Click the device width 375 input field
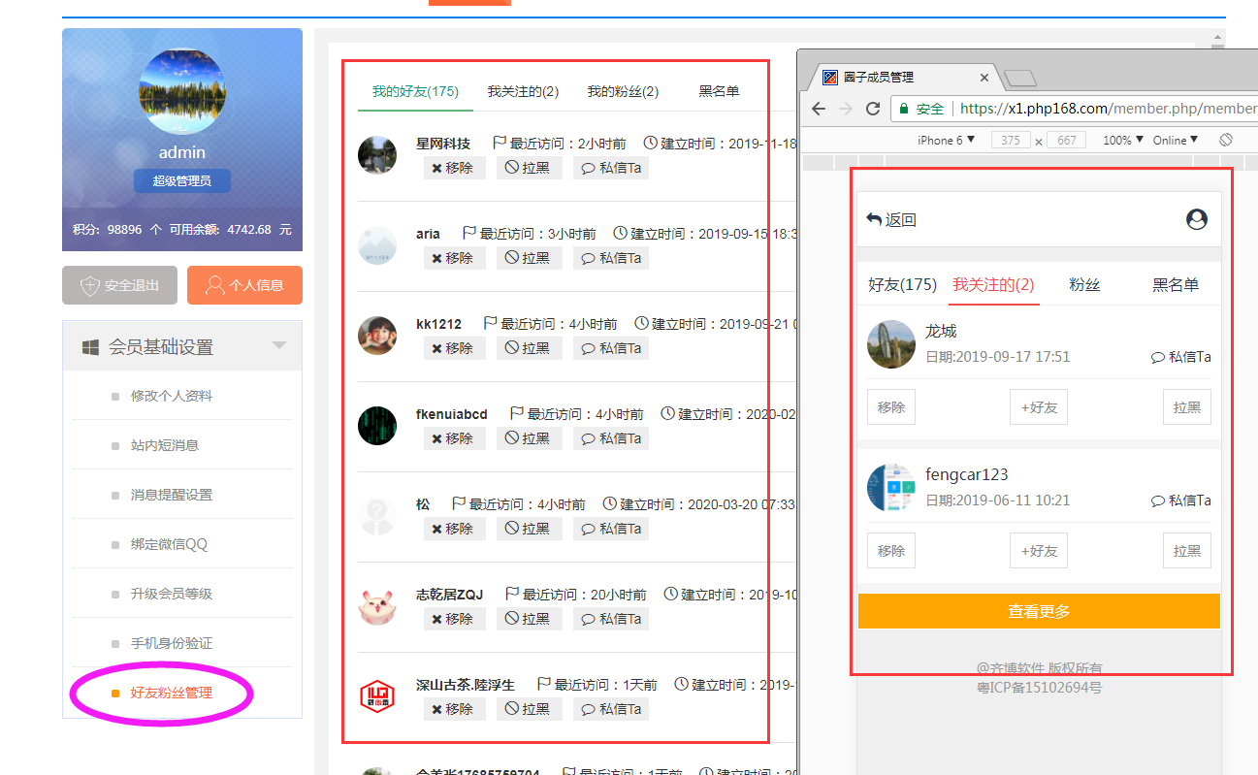The image size is (1258, 775). pyautogui.click(x=1010, y=140)
